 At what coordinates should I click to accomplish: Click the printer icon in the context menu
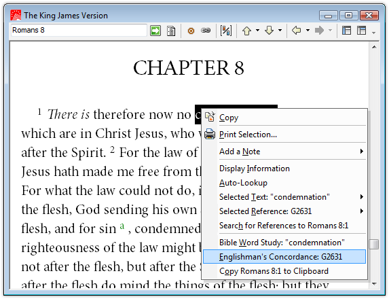(210, 134)
